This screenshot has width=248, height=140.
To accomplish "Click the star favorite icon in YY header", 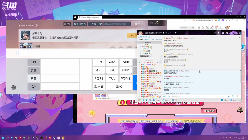I will point(169,33).
